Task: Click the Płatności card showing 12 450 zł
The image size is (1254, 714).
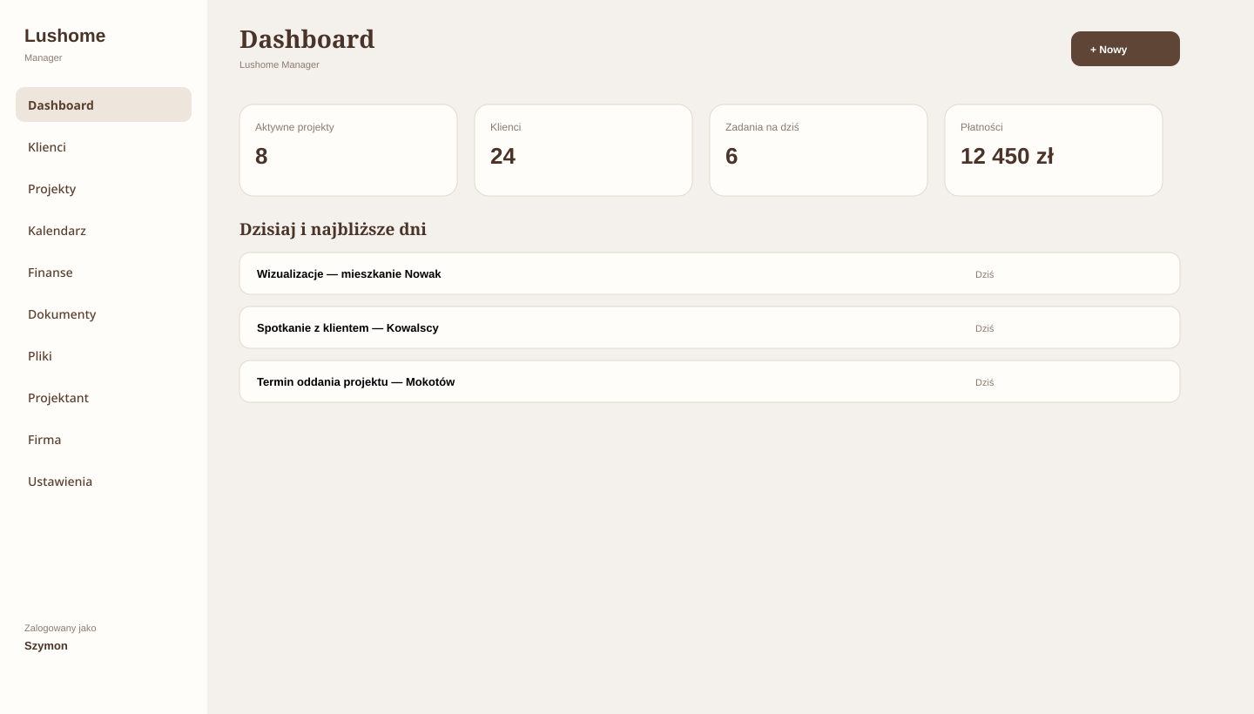Action: tap(1054, 150)
